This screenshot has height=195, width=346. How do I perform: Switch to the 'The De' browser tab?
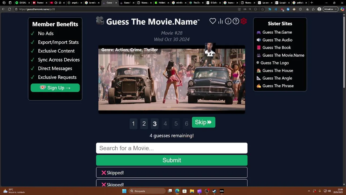pos(196,3)
